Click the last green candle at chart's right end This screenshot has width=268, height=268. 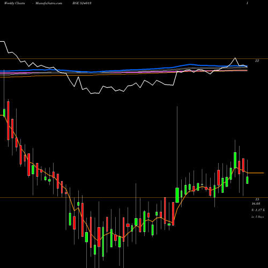(x=248, y=180)
